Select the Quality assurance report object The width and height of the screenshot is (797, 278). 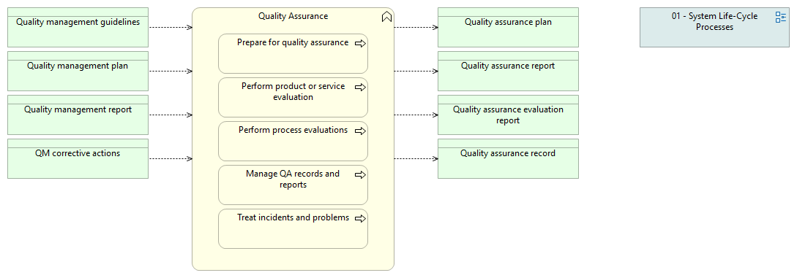509,71
